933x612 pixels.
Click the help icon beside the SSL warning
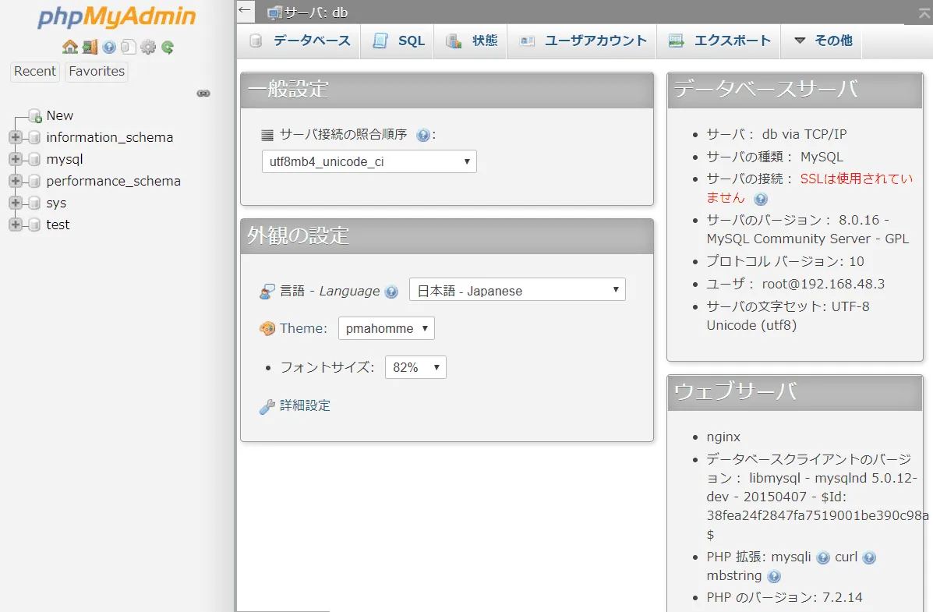click(760, 199)
